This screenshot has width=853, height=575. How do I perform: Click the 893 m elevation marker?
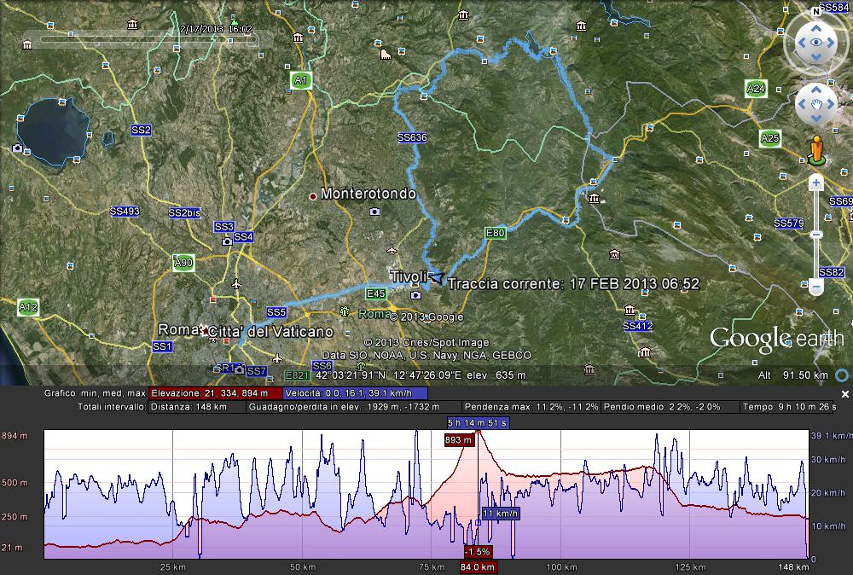pos(460,439)
